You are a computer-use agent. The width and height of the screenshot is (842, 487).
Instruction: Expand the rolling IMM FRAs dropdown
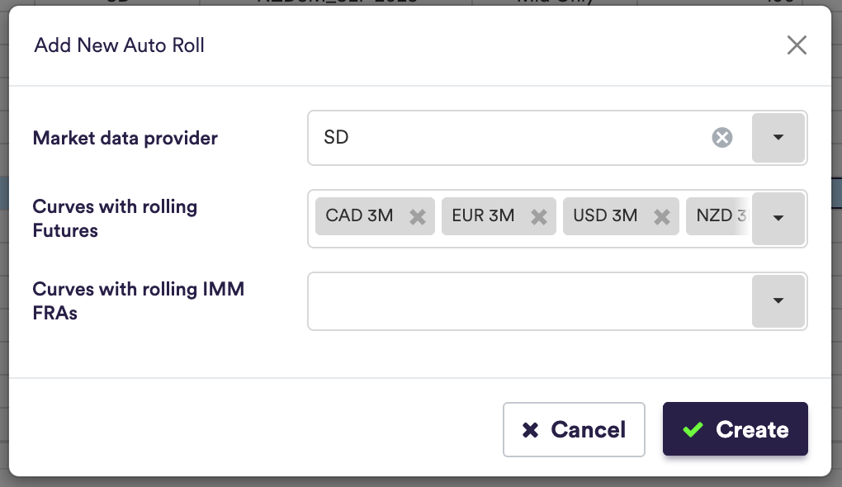[x=778, y=301]
